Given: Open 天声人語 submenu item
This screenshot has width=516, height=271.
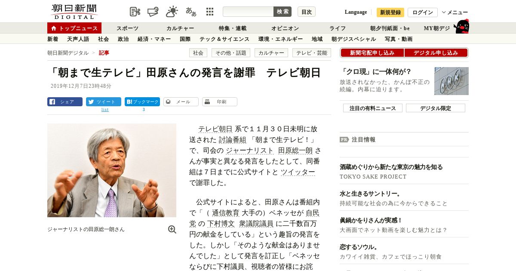Looking at the screenshot, I should click(x=78, y=39).
